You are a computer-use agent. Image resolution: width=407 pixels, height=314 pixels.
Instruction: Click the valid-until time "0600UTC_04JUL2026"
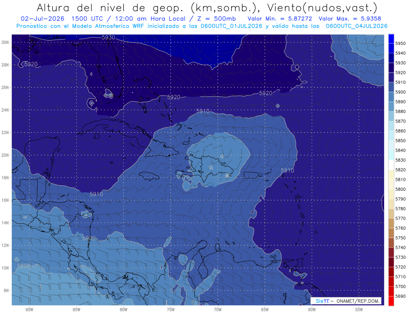pos(356,26)
